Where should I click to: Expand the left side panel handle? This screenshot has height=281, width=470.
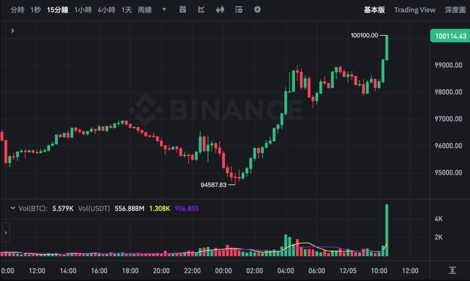coord(6,233)
